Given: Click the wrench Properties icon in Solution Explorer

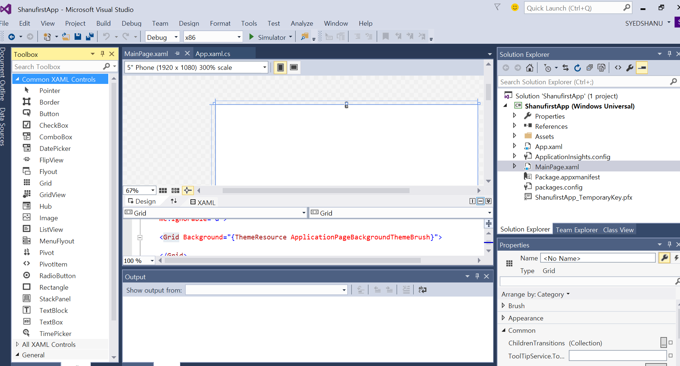Looking at the screenshot, I should tap(630, 68).
